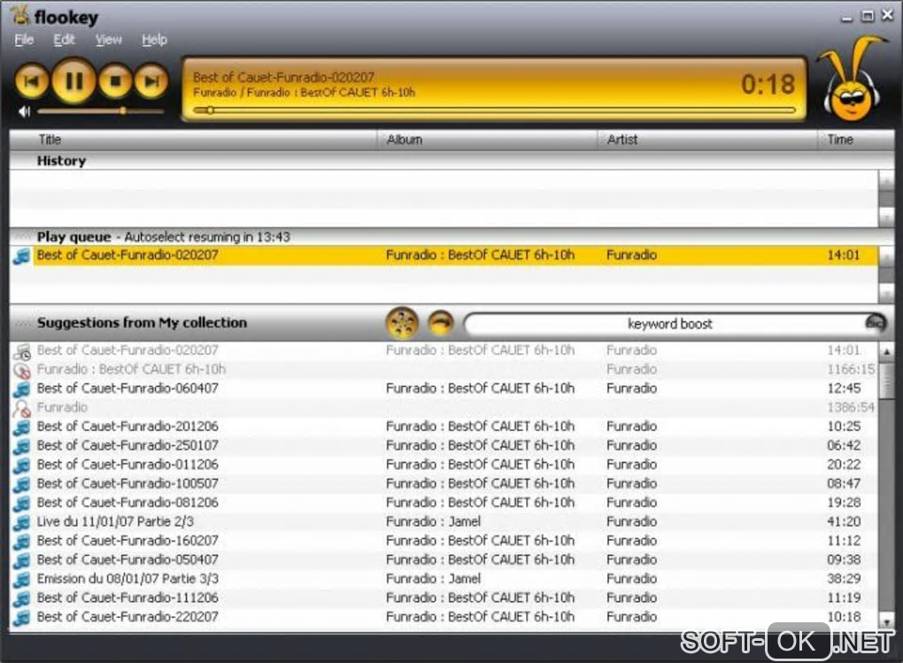Click the previous track button
Image resolution: width=903 pixels, height=663 pixels.
coord(32,81)
